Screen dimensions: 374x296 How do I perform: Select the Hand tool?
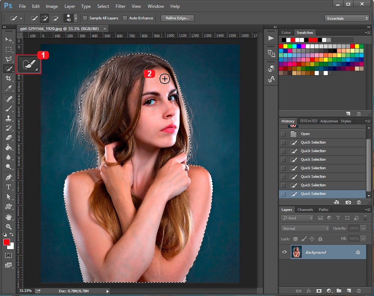tap(8, 217)
